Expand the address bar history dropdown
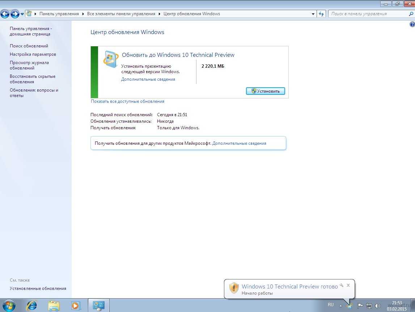The height and width of the screenshot is (312, 415). point(313,14)
